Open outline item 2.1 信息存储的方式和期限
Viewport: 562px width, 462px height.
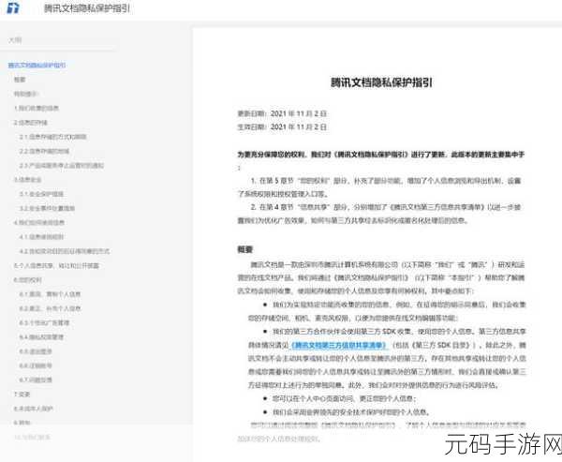[52, 137]
